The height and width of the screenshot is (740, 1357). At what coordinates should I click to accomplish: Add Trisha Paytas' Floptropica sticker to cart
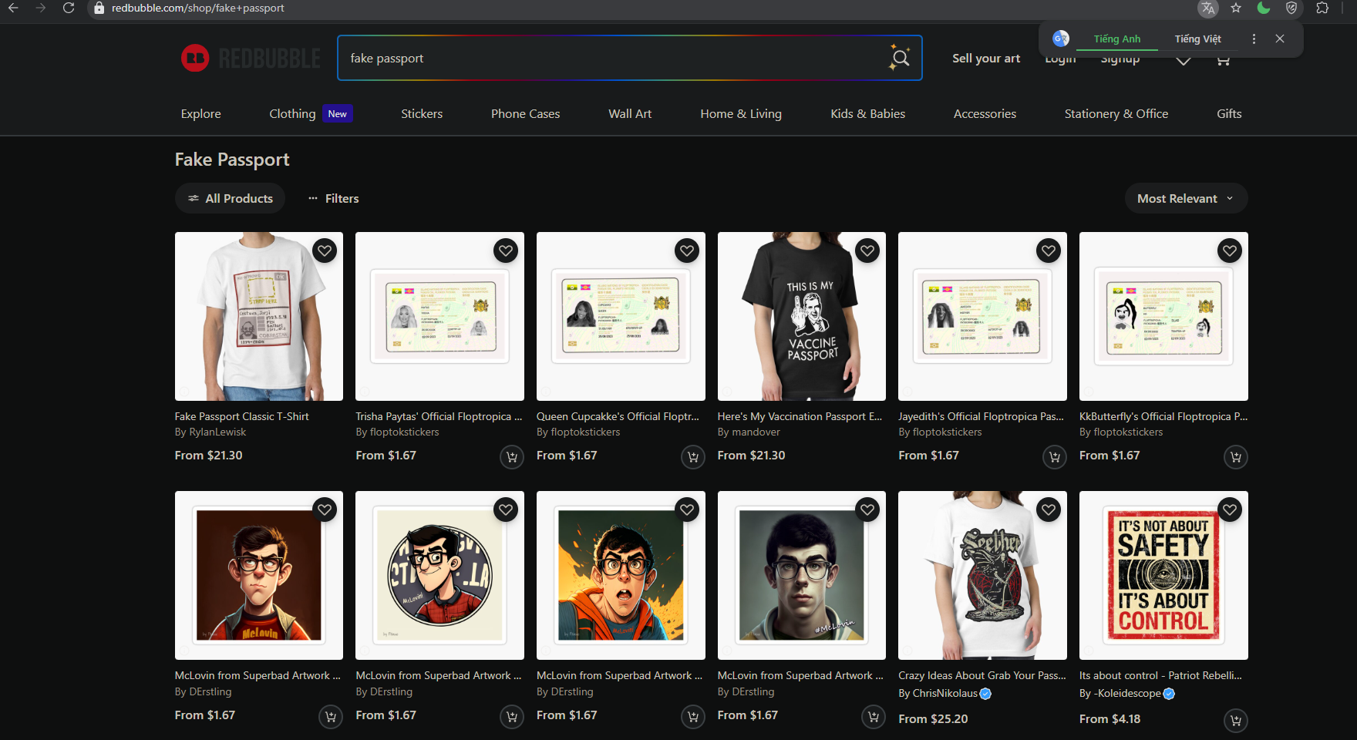[512, 457]
